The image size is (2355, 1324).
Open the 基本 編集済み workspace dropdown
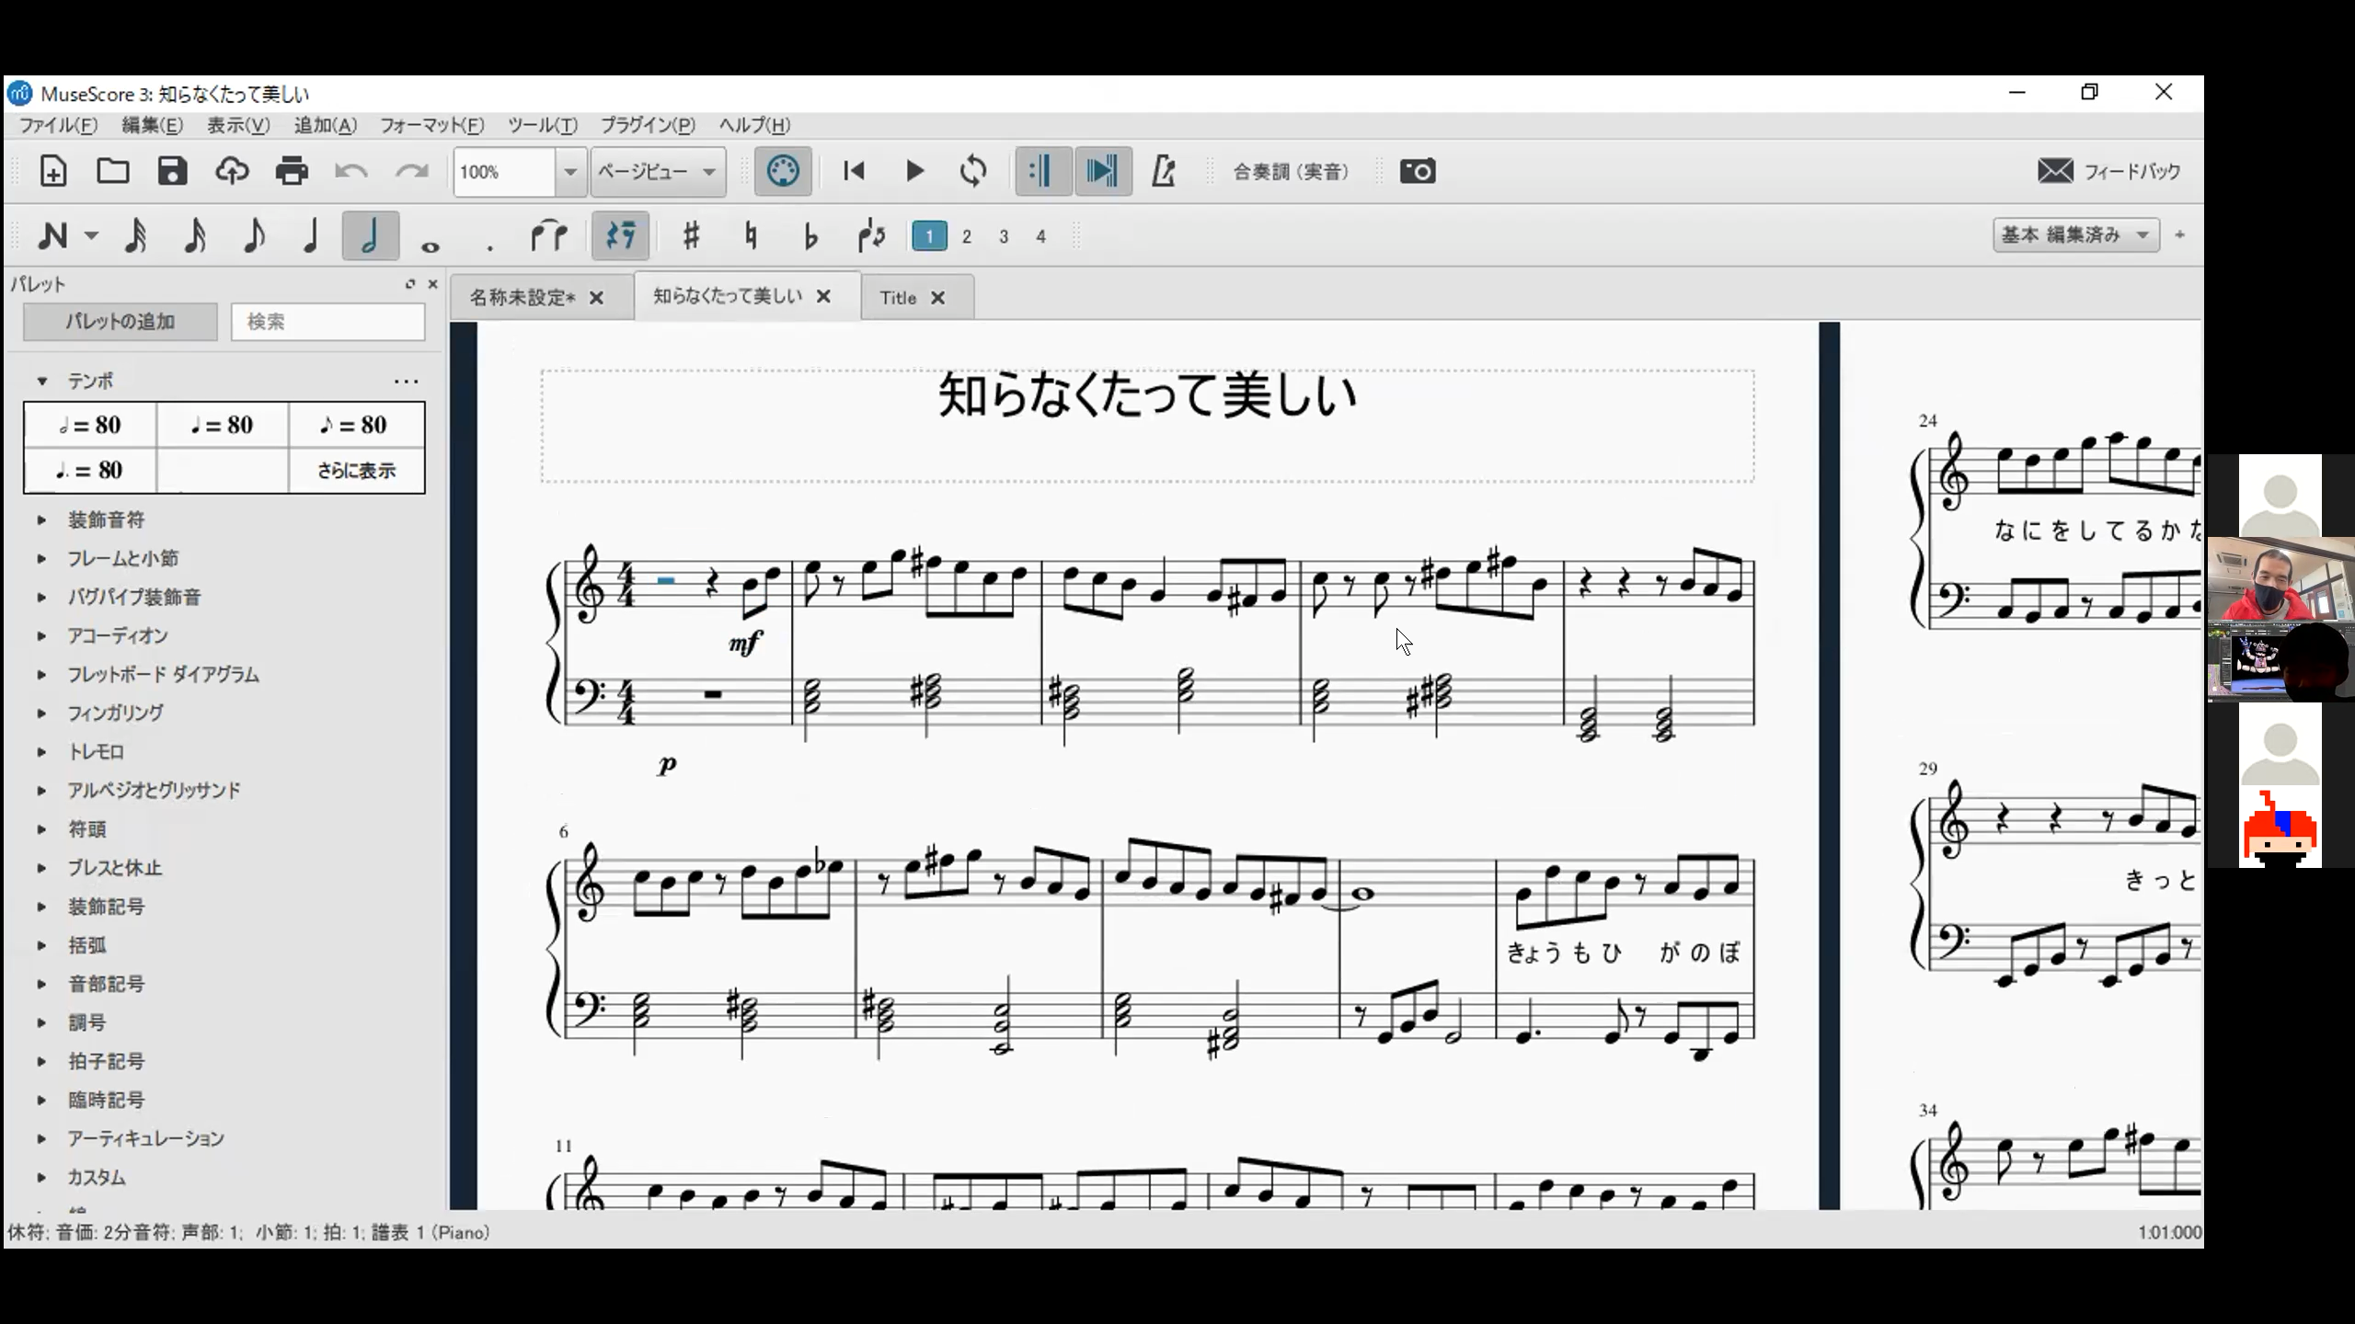coord(2075,235)
